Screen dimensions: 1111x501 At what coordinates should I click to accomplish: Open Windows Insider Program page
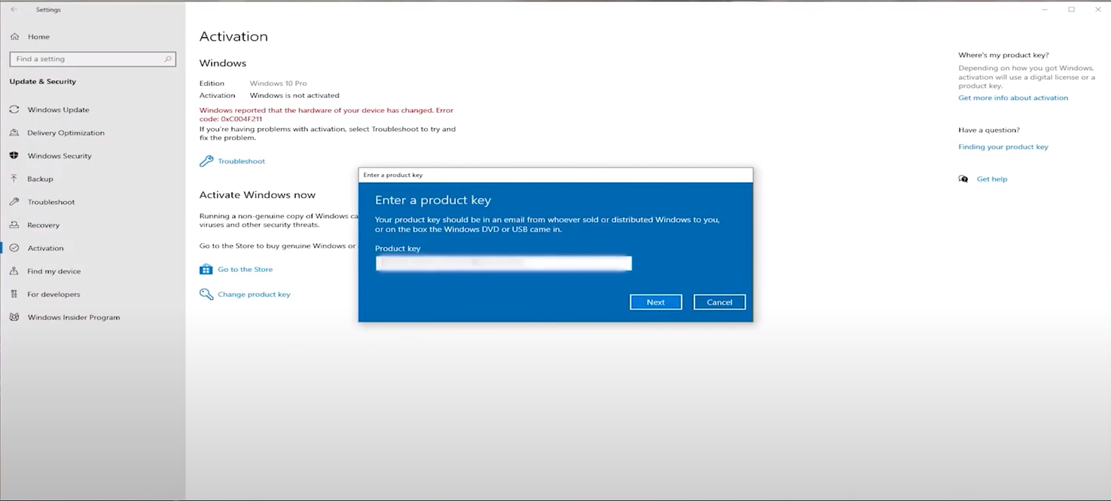[74, 317]
